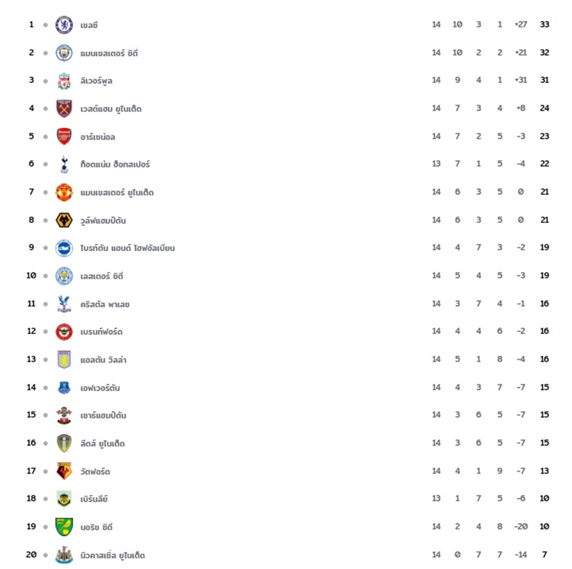Image resolution: width=572 pixels, height=569 pixels.
Task: Click the Watford club crest
Action: [x=64, y=471]
